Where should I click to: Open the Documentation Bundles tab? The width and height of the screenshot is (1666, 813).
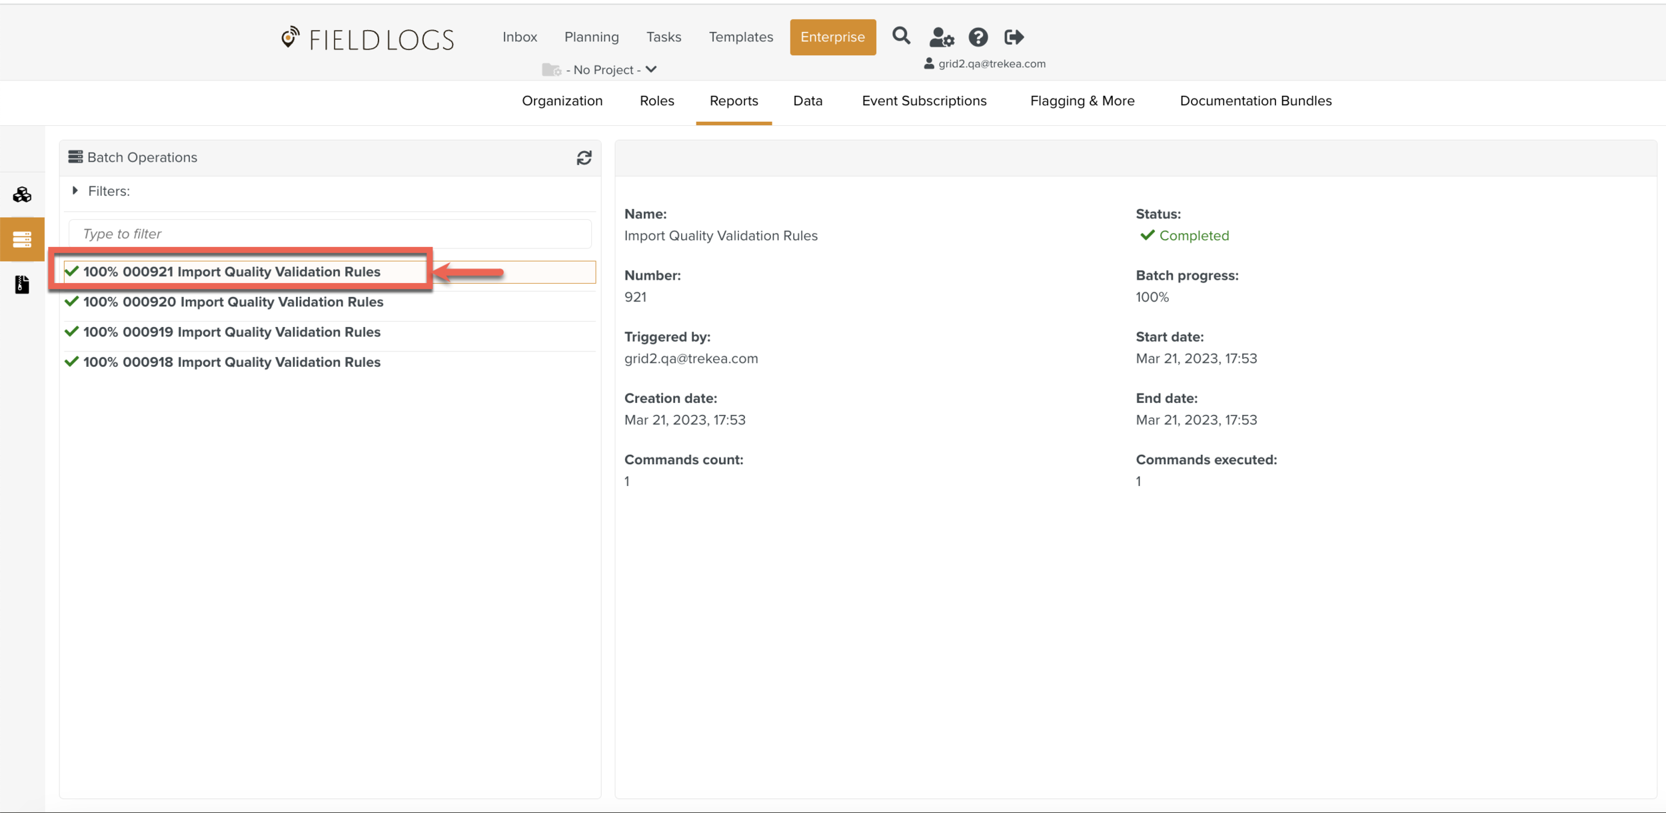click(x=1255, y=101)
